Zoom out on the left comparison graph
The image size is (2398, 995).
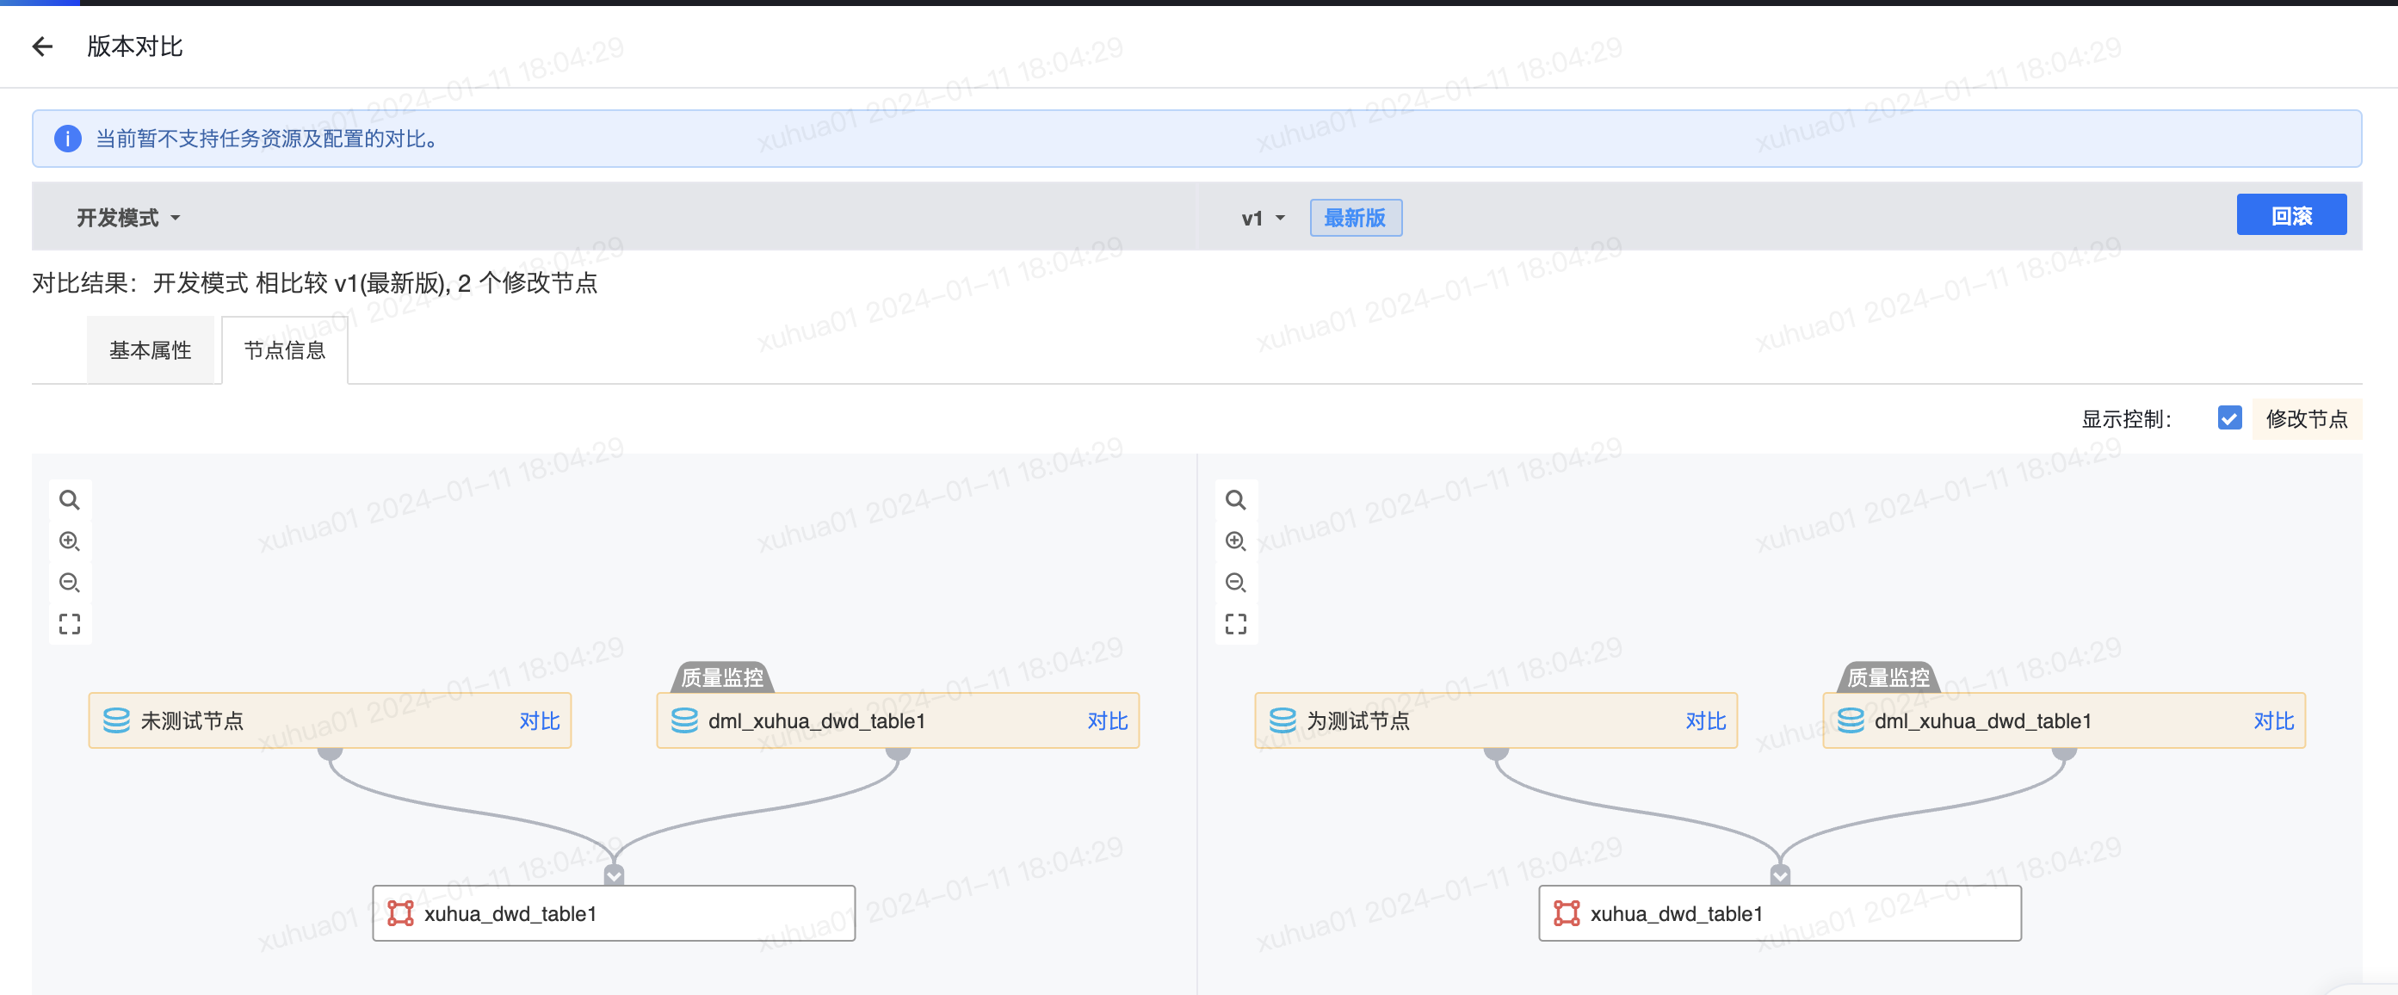(70, 583)
